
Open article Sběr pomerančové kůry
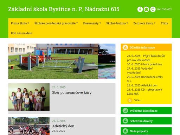(72, 92)
